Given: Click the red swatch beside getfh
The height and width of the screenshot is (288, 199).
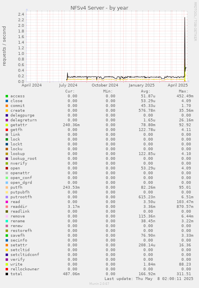Looking at the screenshot, I should click(x=7, y=130).
